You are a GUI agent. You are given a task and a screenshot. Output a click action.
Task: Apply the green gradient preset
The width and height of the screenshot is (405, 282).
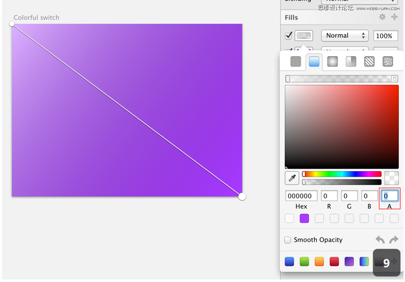pos(304,261)
